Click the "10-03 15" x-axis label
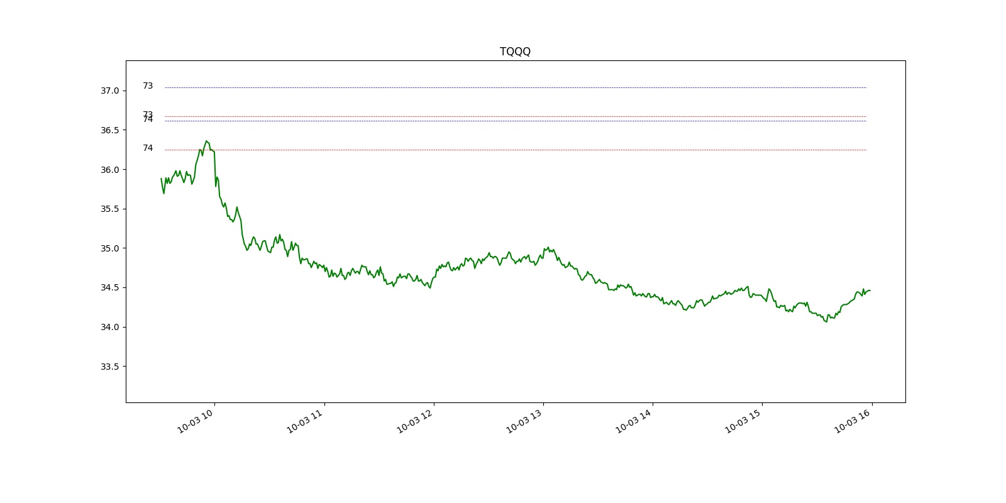1006x503 pixels. click(744, 421)
